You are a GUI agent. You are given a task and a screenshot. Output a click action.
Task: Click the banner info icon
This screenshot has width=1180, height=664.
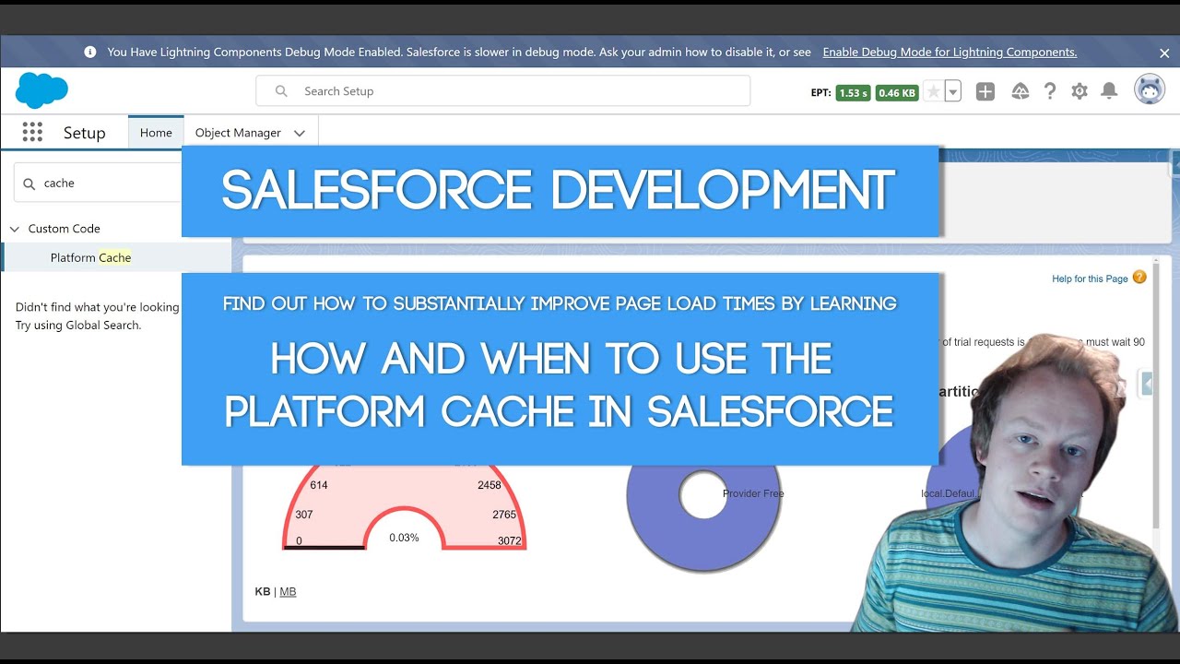point(90,53)
